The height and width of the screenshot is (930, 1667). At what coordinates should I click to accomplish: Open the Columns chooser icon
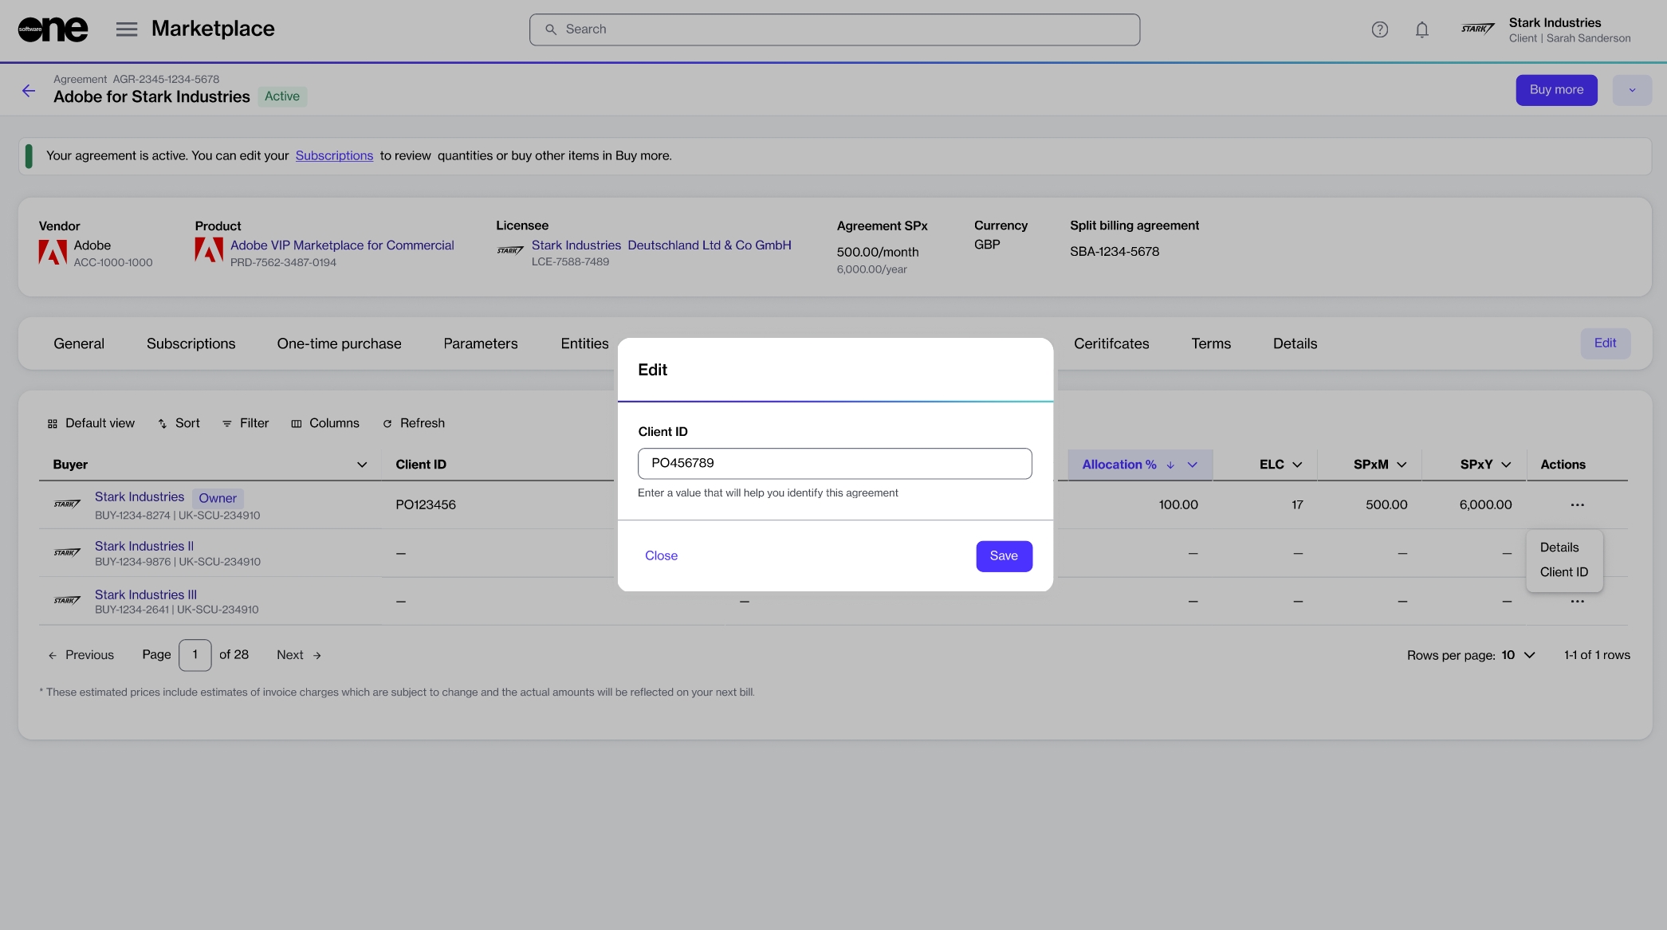click(x=297, y=424)
